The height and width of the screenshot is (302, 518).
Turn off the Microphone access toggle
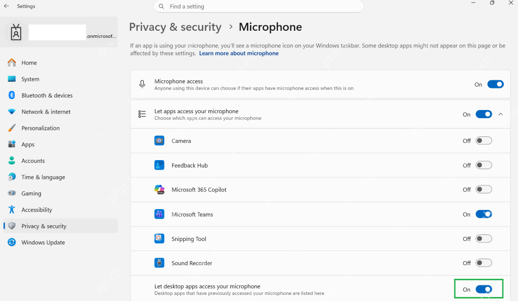coord(496,84)
